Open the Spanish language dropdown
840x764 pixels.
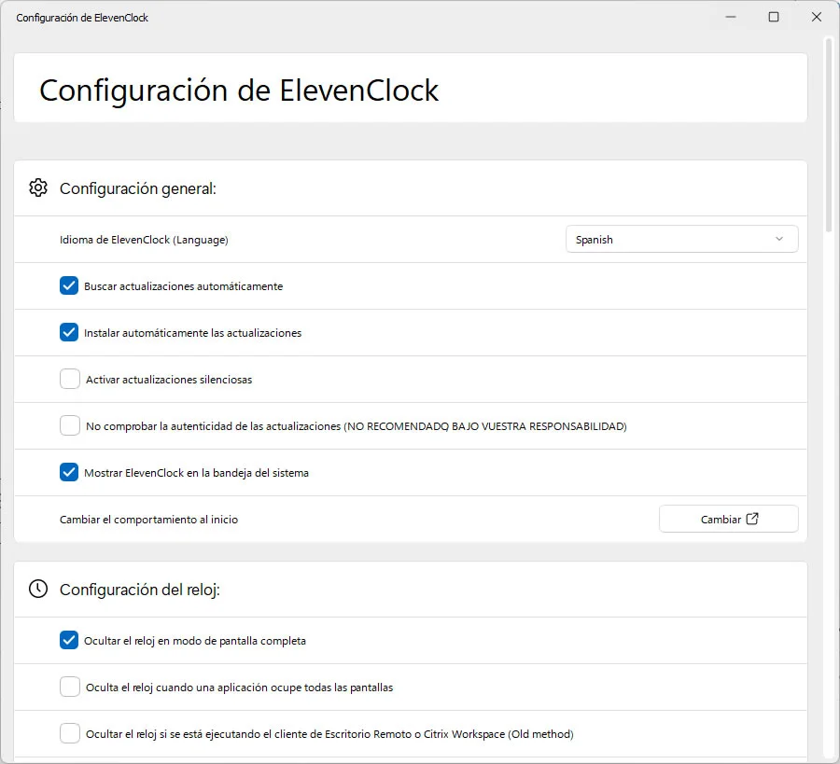click(682, 240)
